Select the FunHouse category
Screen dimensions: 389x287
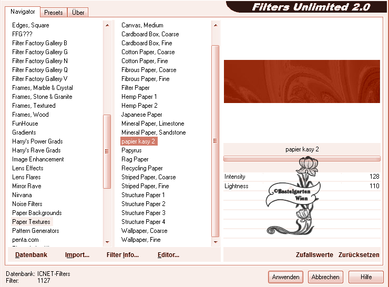[x=25, y=124]
